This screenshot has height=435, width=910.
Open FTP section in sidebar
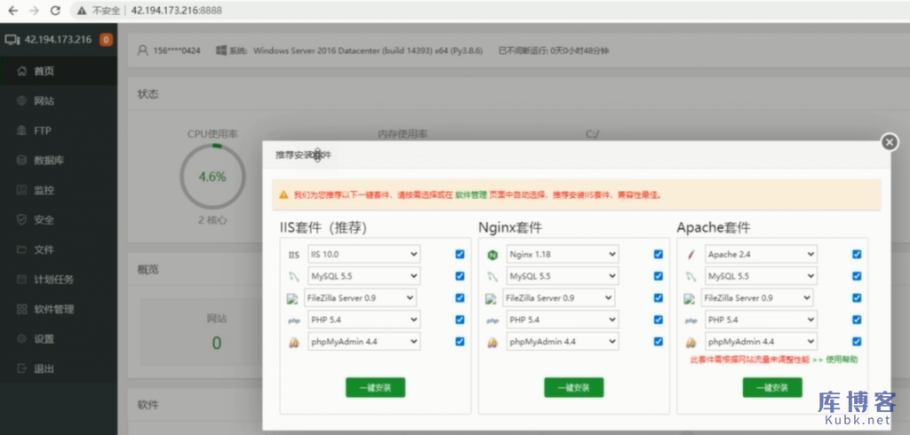click(59, 130)
